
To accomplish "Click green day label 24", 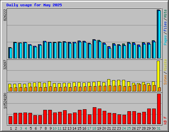I will (x=124, y=128).
